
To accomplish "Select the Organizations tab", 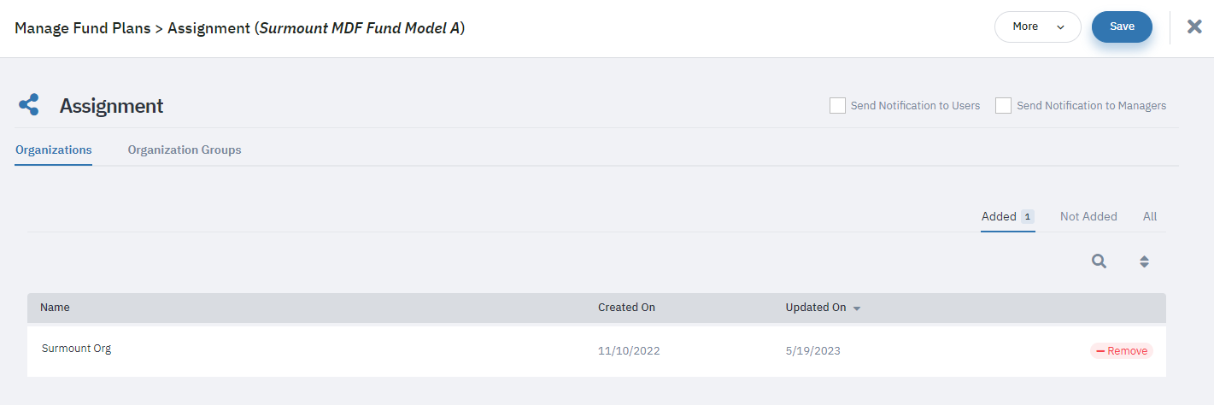I will pyautogui.click(x=54, y=150).
